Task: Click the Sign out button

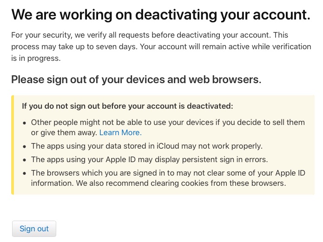Action: pyautogui.click(x=34, y=229)
